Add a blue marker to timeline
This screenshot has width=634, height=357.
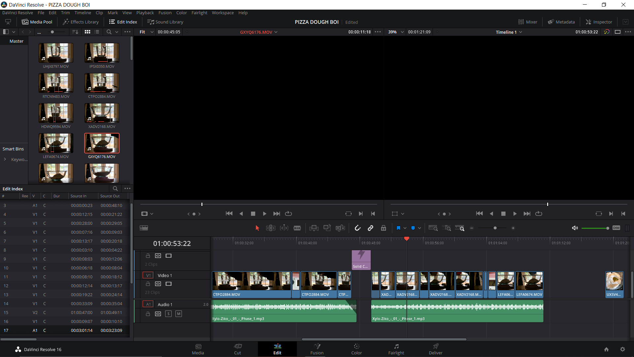tap(413, 228)
